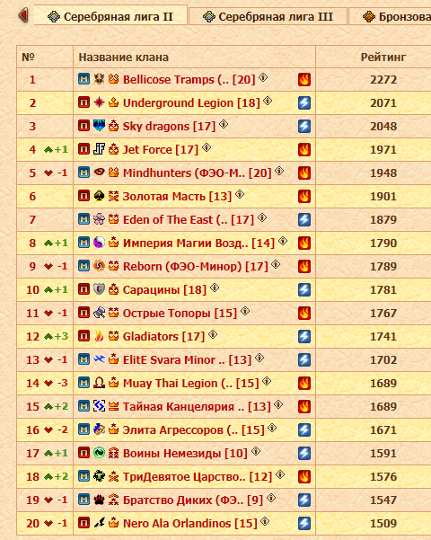Click the fire icon in Jet Force row
Viewport: 431px width, 540px height.
tap(304, 149)
